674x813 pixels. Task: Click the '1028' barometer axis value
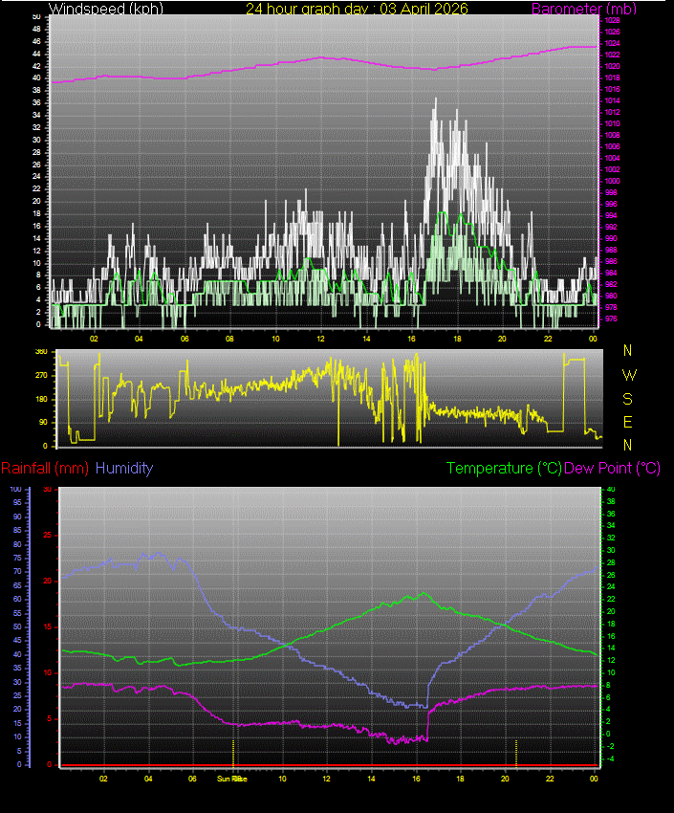(613, 20)
